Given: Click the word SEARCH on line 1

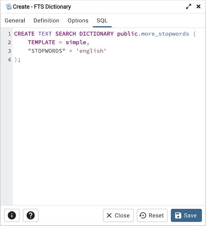Looking at the screenshot, I should point(66,34).
